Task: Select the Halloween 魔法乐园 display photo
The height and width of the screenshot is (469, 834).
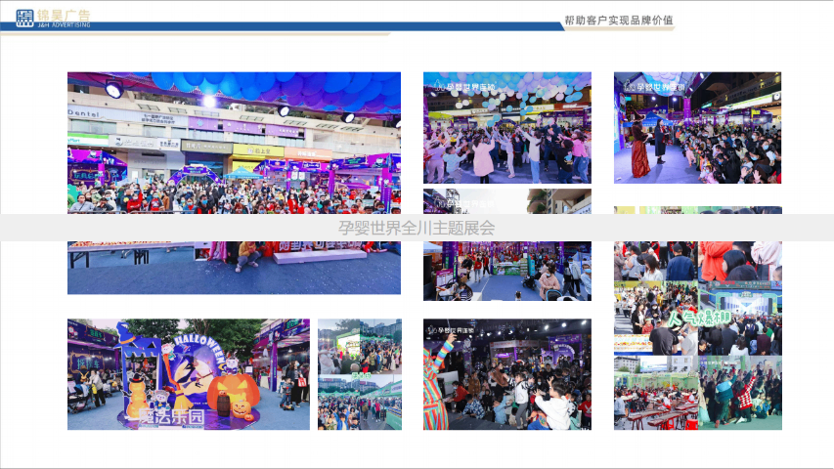Action: click(188, 374)
